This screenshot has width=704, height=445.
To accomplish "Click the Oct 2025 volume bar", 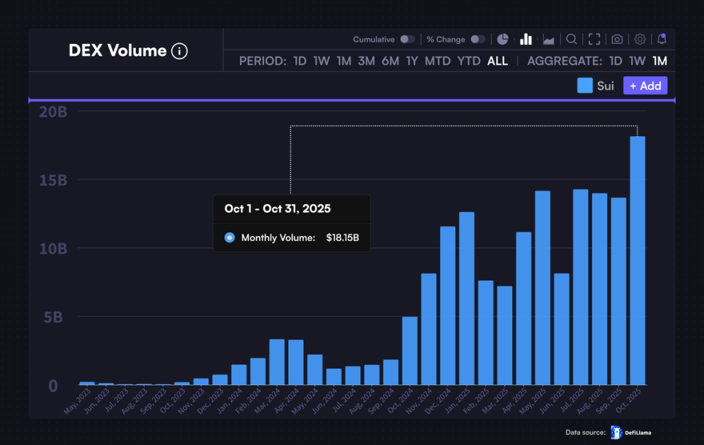I will 637,261.
